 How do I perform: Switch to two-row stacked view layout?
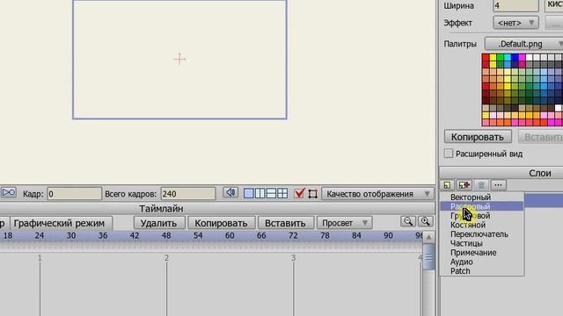(271, 193)
